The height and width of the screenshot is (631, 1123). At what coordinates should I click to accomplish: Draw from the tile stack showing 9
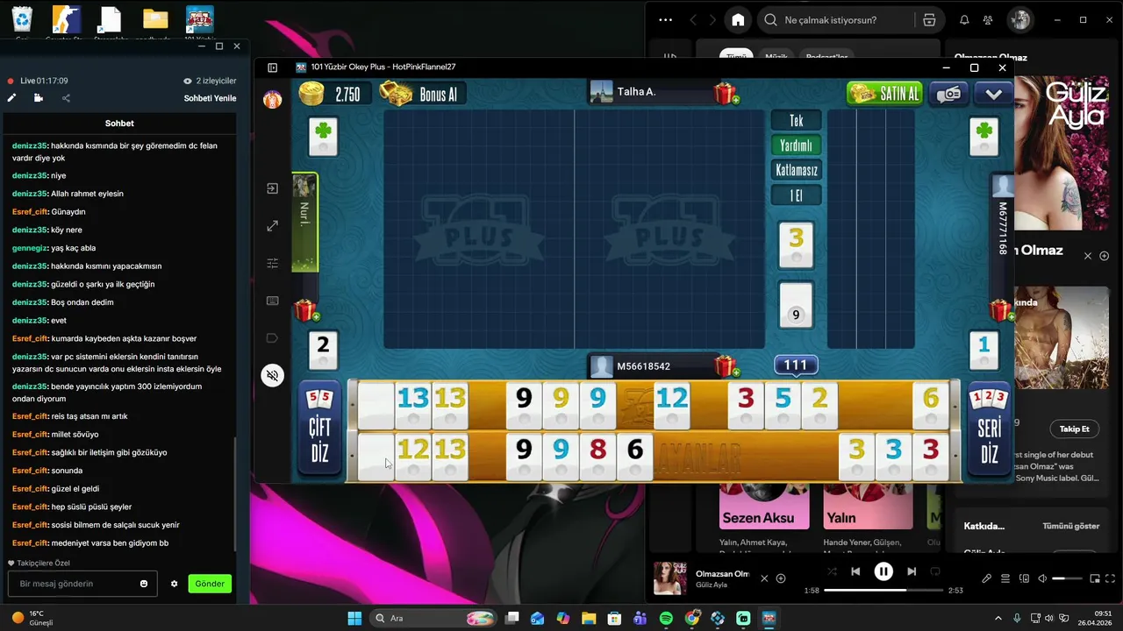(x=796, y=305)
